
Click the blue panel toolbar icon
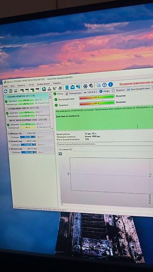point(67,88)
